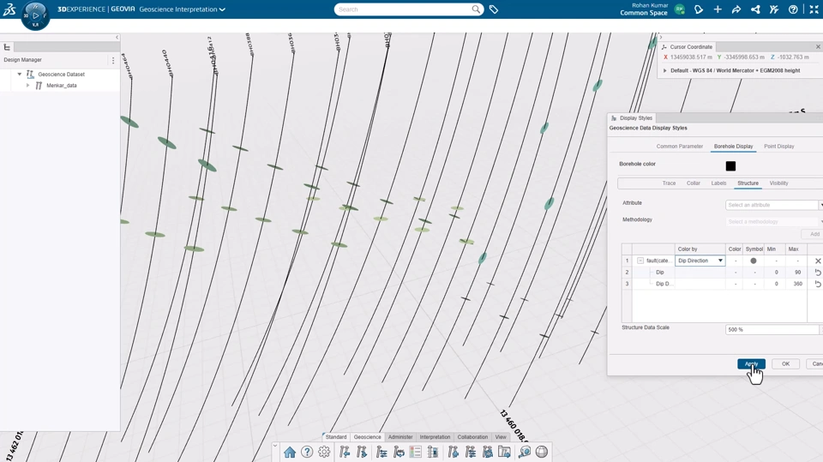
Task: Click the colored legend list icon
Action: coord(416,452)
